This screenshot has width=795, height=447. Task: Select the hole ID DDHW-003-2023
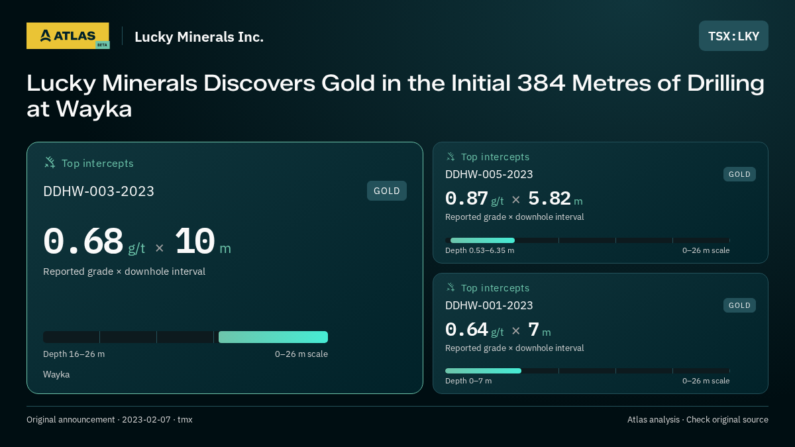coord(99,191)
